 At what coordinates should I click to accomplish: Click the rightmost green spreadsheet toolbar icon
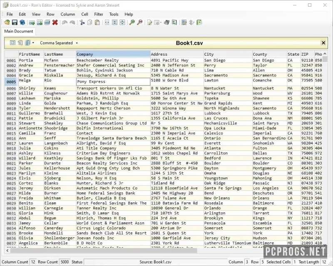pos(199,22)
